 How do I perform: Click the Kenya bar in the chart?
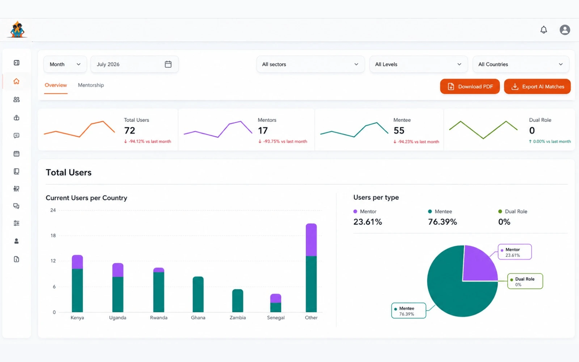(x=77, y=284)
